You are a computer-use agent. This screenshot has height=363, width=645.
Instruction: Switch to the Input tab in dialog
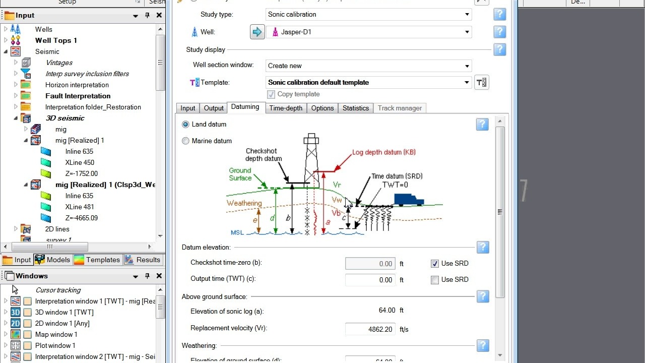point(187,108)
